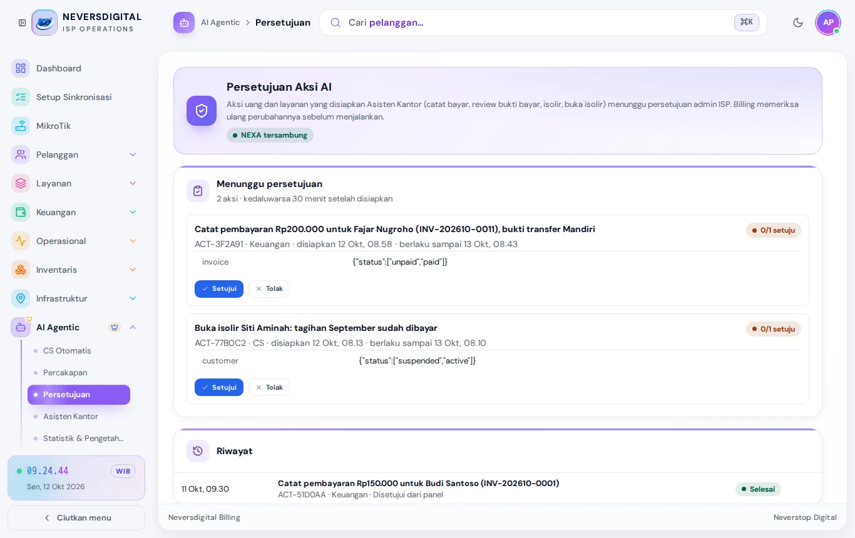Image resolution: width=855 pixels, height=538 pixels.
Task: Expand the Keuangan menu chevron
Action: [133, 212]
